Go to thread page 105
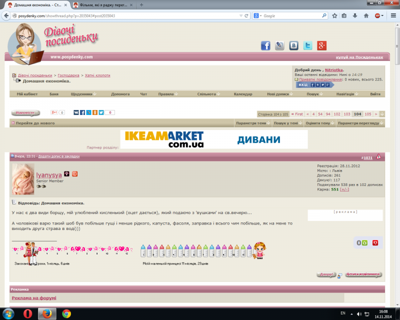Viewport: 400px width, 320px height. 367,114
